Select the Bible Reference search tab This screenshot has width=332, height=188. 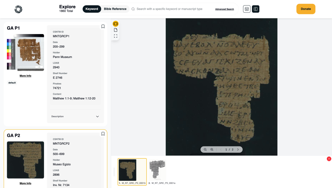coord(115,9)
